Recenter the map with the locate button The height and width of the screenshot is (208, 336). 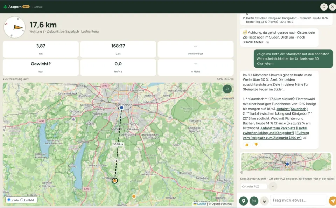(x=227, y=89)
